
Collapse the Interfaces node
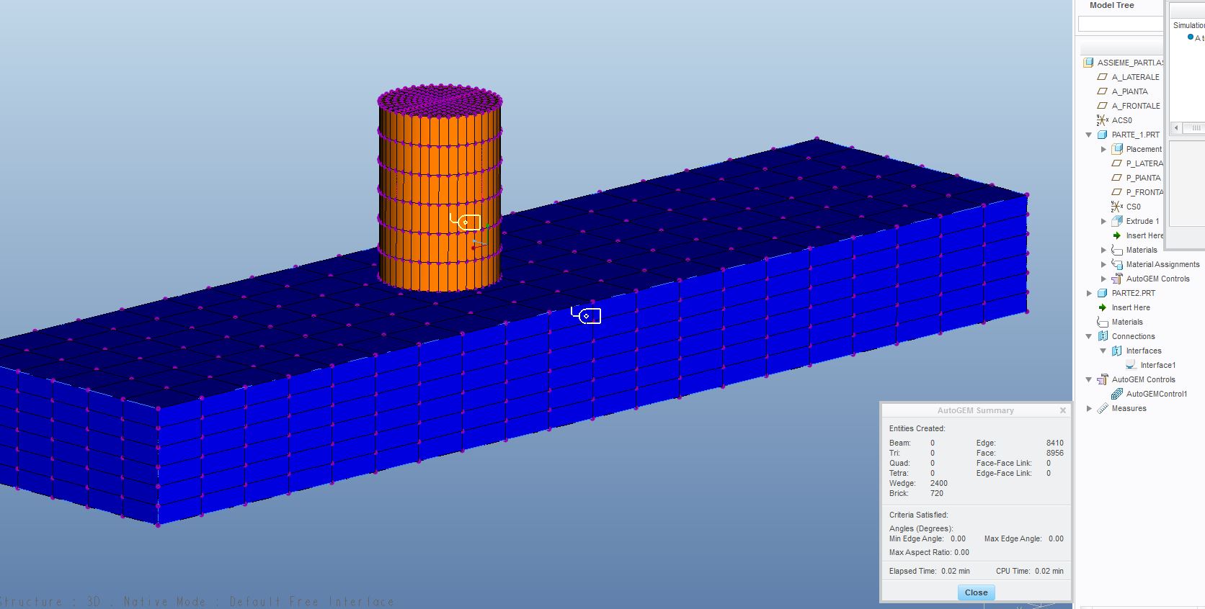1103,351
